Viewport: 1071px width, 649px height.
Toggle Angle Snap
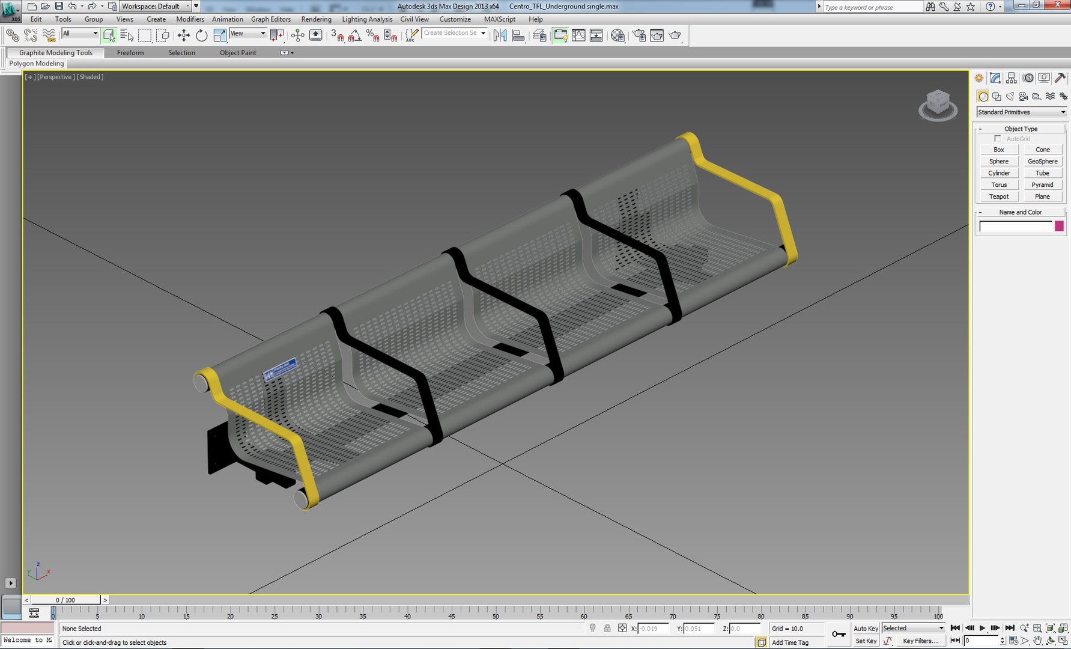(354, 35)
